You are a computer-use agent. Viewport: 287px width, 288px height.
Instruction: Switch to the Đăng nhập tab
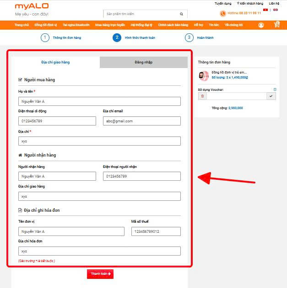coord(144,62)
